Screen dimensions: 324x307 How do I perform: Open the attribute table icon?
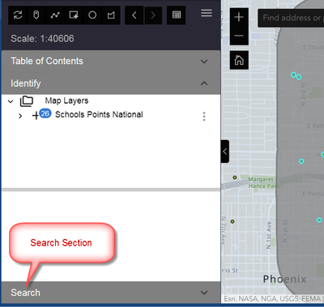(177, 15)
